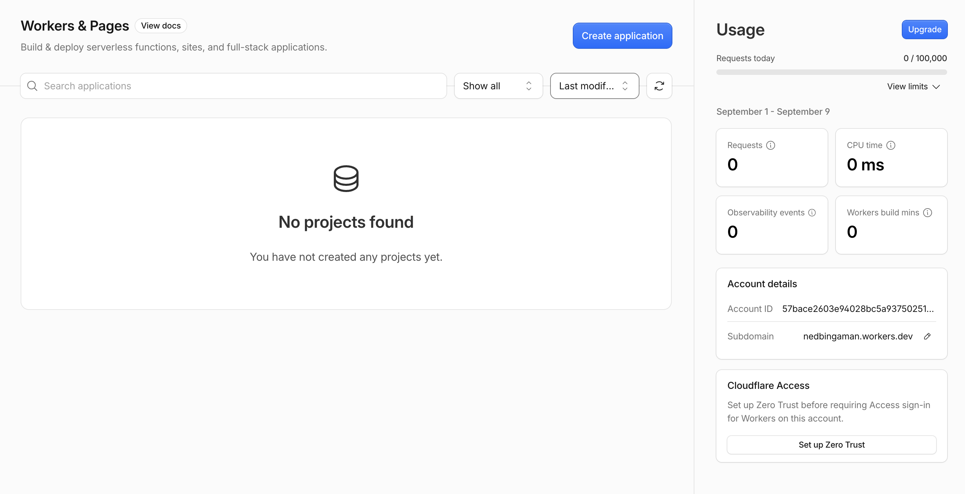
Task: Expand View limits
Action: [913, 87]
